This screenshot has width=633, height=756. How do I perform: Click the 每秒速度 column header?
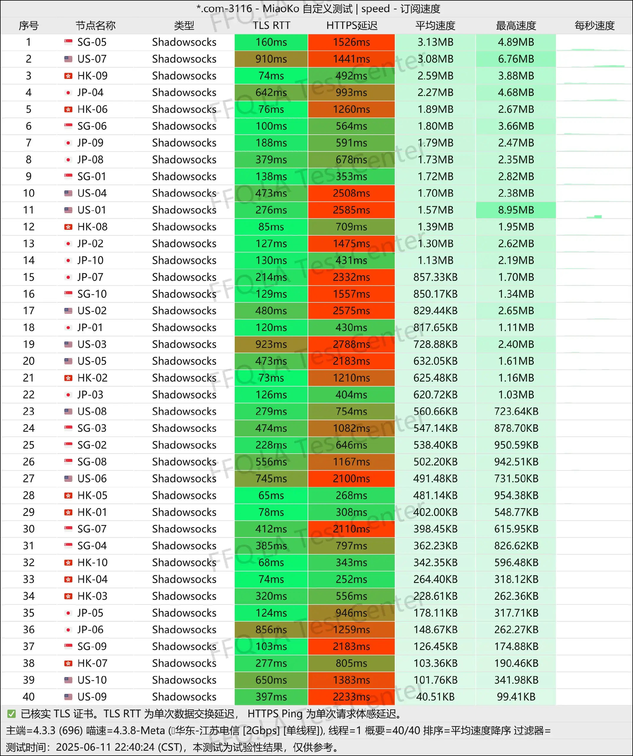(595, 26)
